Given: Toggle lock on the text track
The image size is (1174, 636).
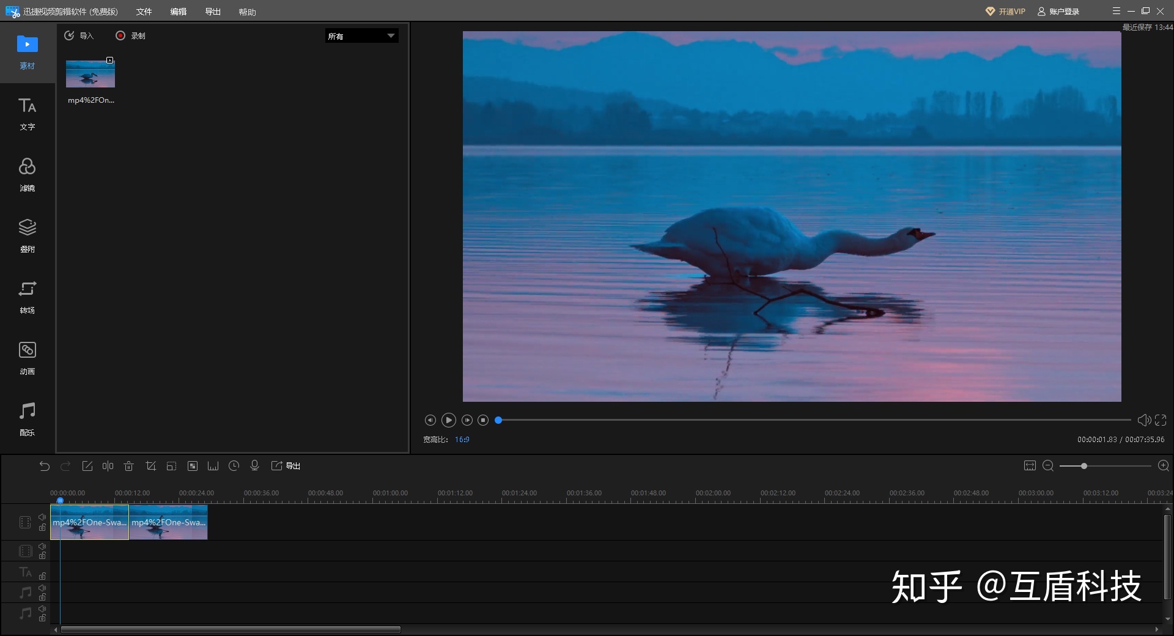Looking at the screenshot, I should 42,576.
